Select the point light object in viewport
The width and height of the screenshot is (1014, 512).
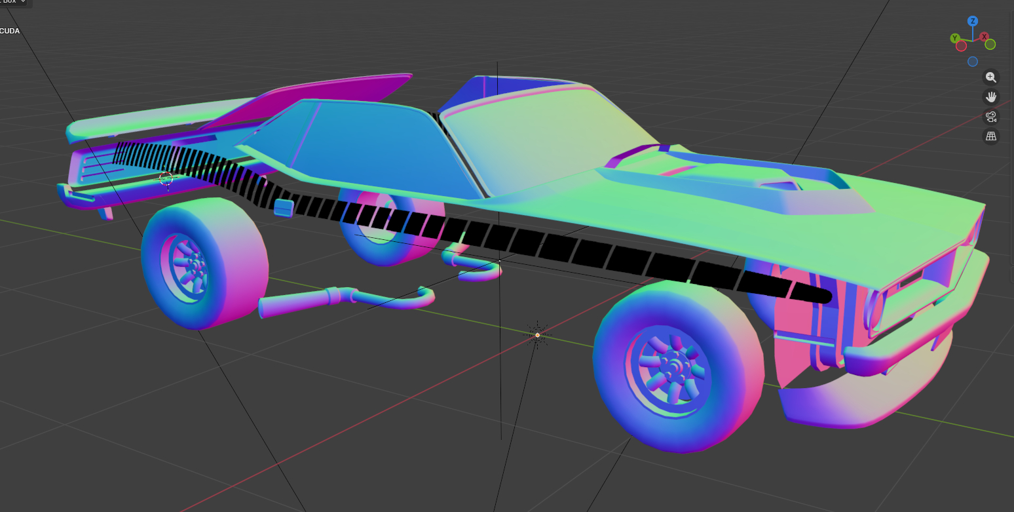[x=537, y=335]
